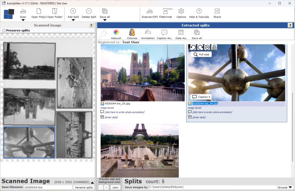Collapse the Scanned Image details arrow
The width and height of the screenshot is (295, 191).
pyautogui.click(x=92, y=183)
